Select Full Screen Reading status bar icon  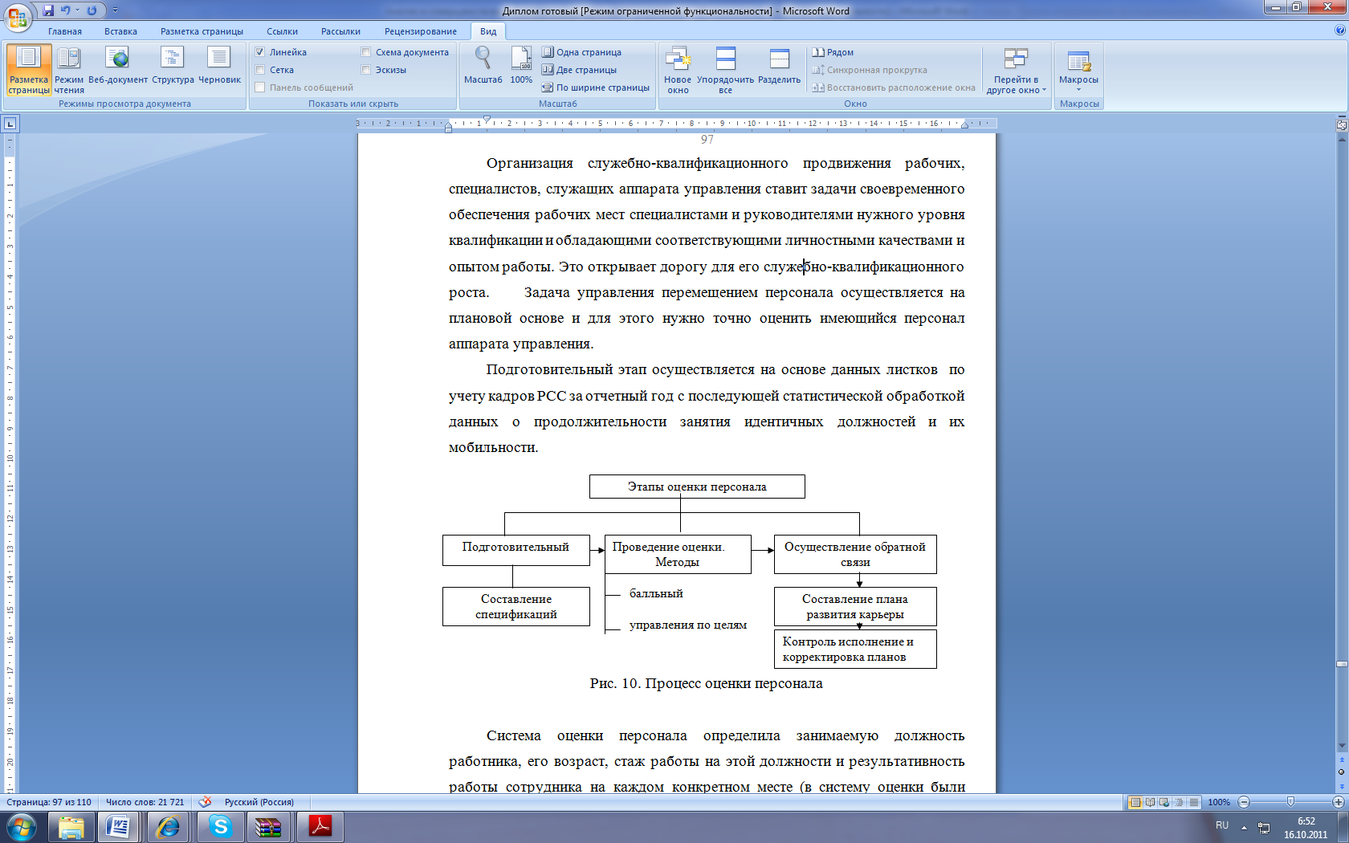click(x=1150, y=802)
